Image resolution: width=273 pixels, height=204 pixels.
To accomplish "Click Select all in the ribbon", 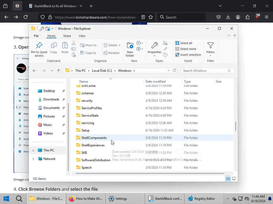I will click(184, 43).
